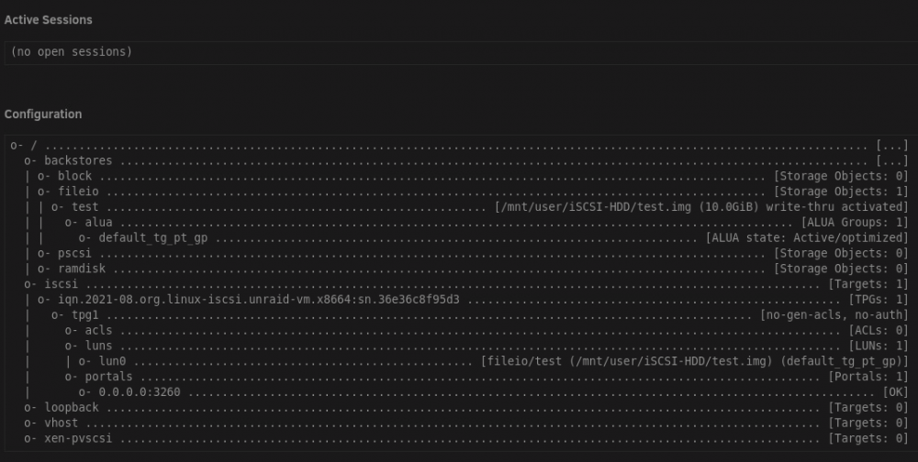Select the 'luns' row
The width and height of the screenshot is (918, 462).
click(x=487, y=346)
